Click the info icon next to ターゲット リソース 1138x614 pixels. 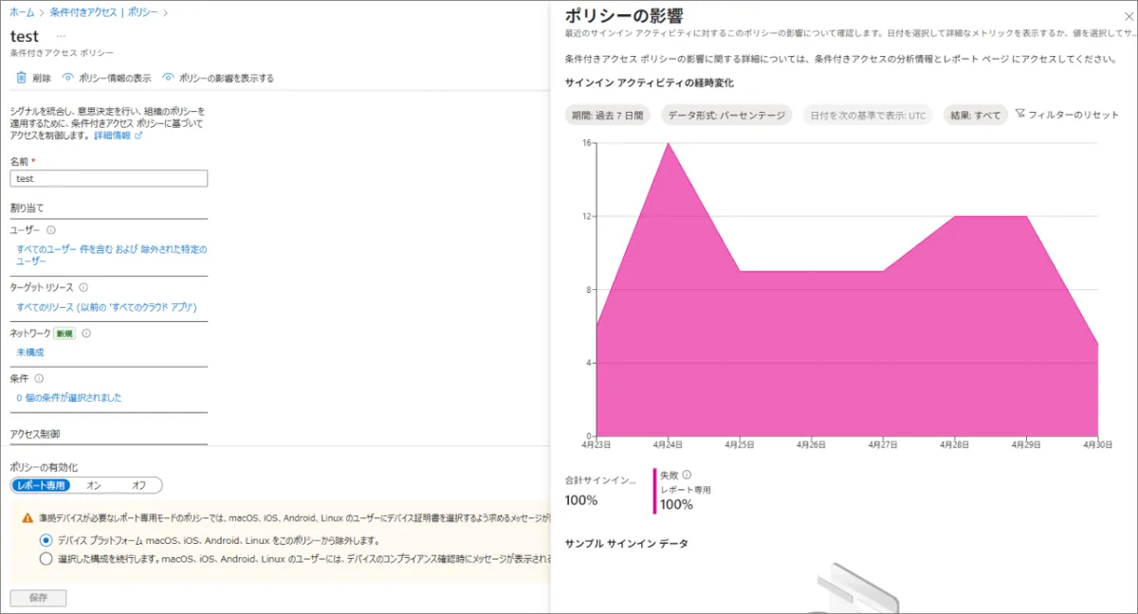tap(83, 287)
